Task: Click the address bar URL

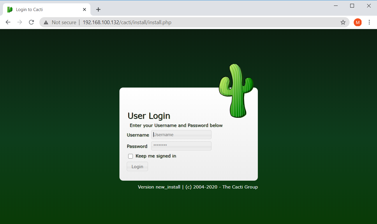Action: pos(127,22)
